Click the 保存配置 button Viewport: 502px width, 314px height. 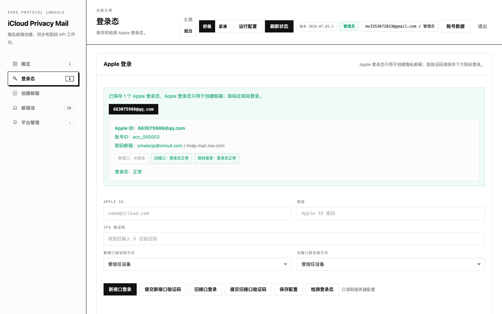pos(289,289)
